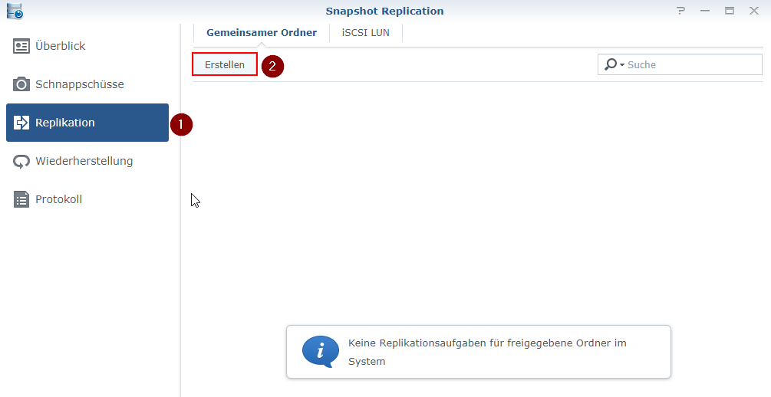Click the Wiederherstellung recovery icon
Image resolution: width=771 pixels, height=397 pixels.
coord(21,161)
